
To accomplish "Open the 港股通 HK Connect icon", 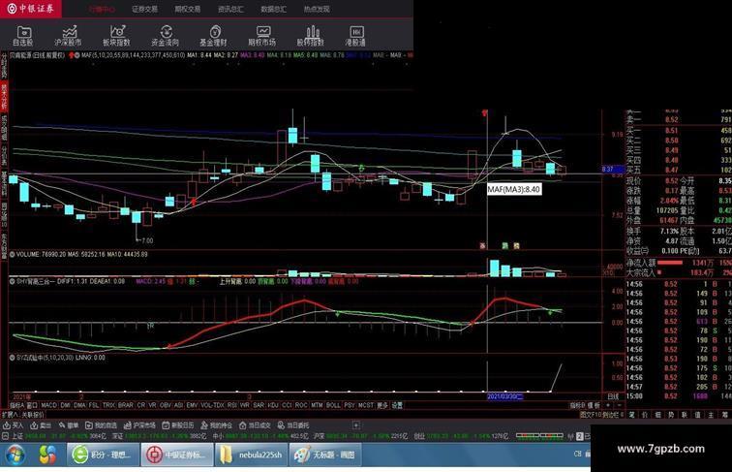I will point(355,36).
